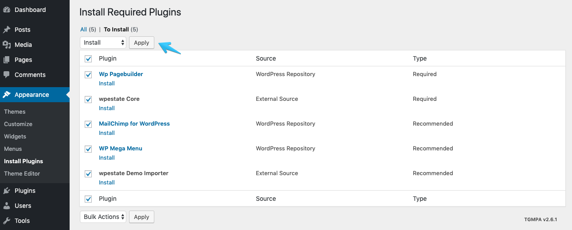Open the top Install bulk action dropdown
Image resolution: width=572 pixels, height=230 pixels.
coord(103,42)
